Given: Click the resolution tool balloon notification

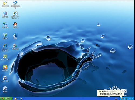Looking at the screenshot, I should (x=111, y=93).
